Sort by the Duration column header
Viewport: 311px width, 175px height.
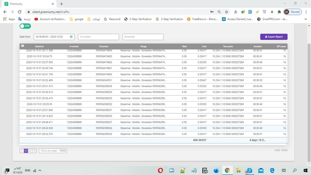coord(258,46)
